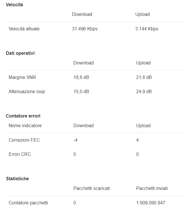Click the Velocità attuale row label
Viewport: 184px width, 218px height.
pos(24,29)
